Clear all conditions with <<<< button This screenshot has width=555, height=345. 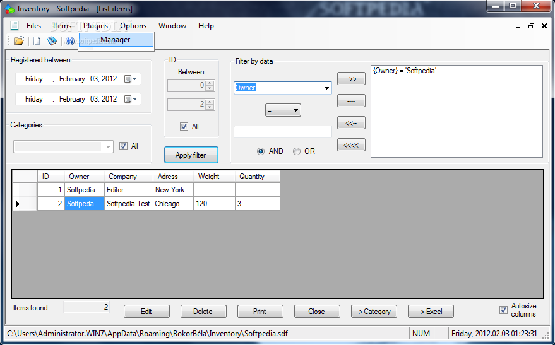click(x=351, y=145)
